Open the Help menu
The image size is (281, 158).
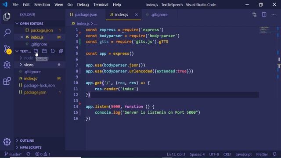[117, 5]
